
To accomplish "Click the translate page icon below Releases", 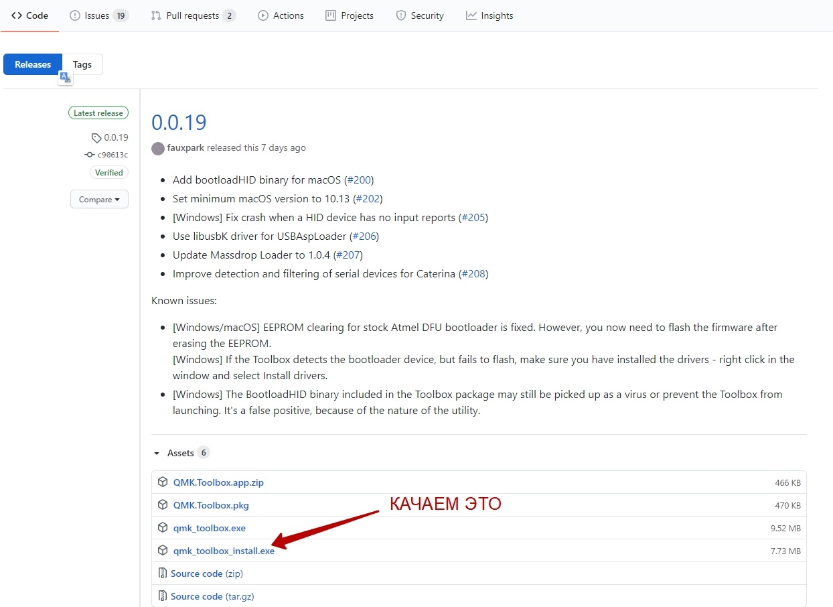I will (x=65, y=78).
